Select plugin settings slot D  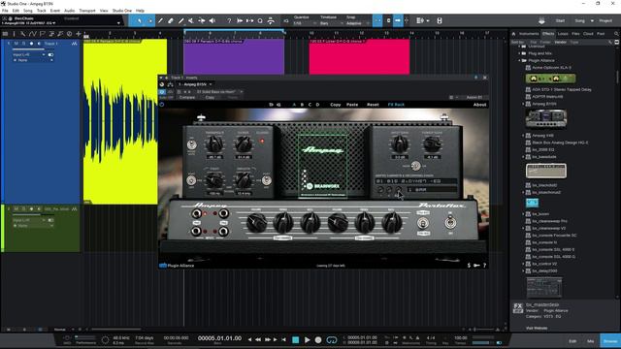tap(317, 105)
